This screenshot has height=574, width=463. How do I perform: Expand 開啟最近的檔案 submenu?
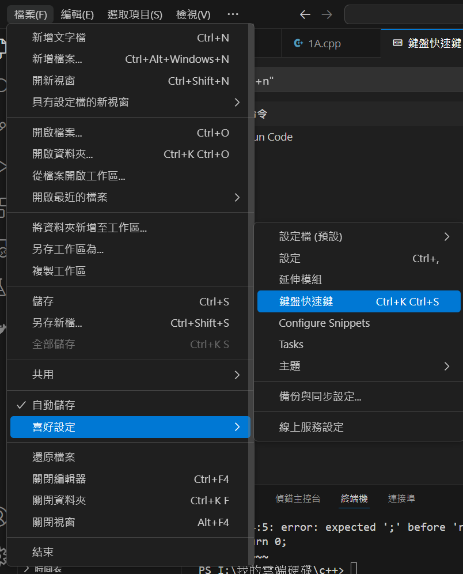pos(130,197)
